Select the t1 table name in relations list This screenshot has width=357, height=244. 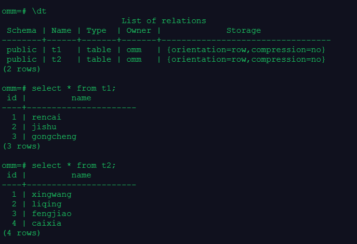(56, 50)
